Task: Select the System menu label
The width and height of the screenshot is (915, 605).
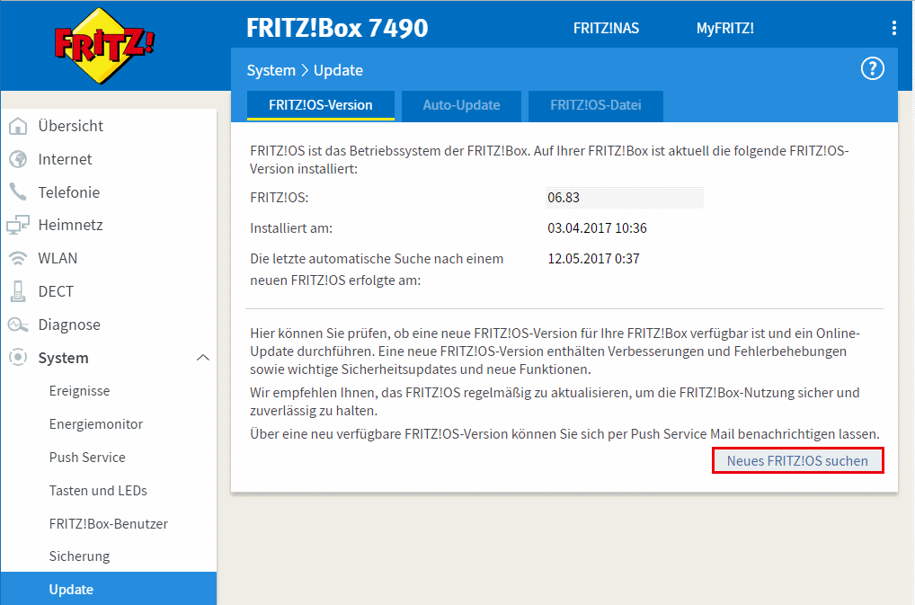Action: coord(63,358)
